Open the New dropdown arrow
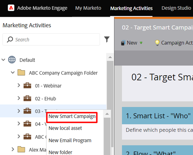The height and width of the screenshot is (155, 193). [141, 43]
